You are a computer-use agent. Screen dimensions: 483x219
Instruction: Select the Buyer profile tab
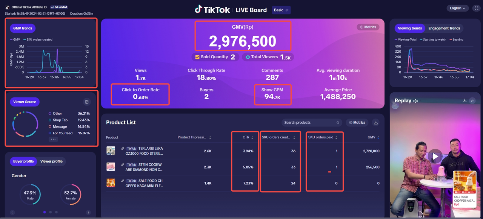[x=23, y=161]
